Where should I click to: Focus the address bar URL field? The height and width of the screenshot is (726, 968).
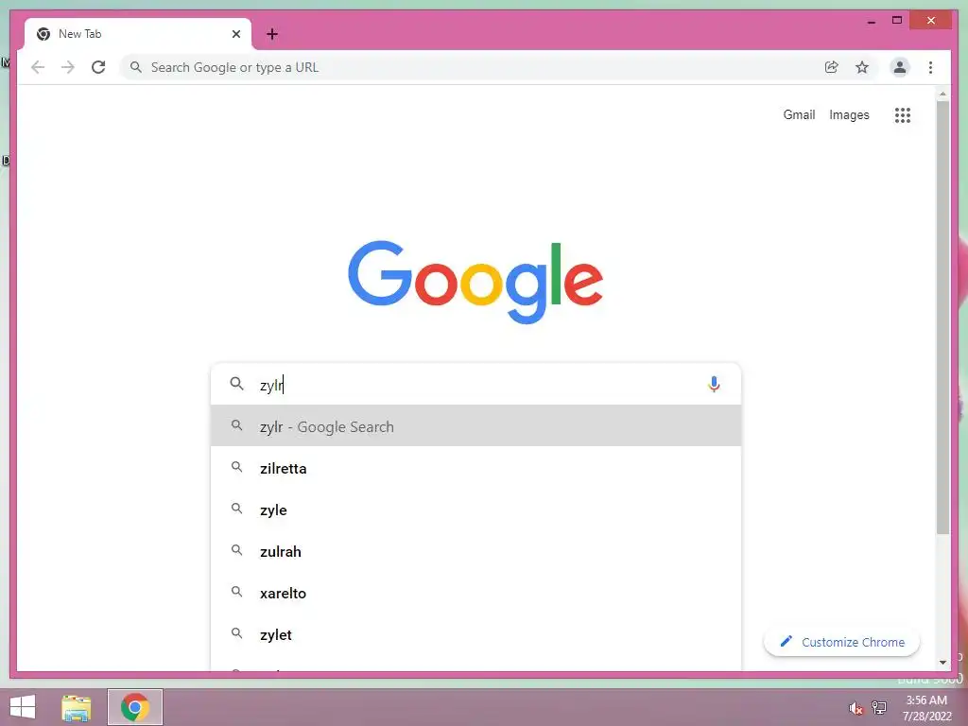(481, 67)
